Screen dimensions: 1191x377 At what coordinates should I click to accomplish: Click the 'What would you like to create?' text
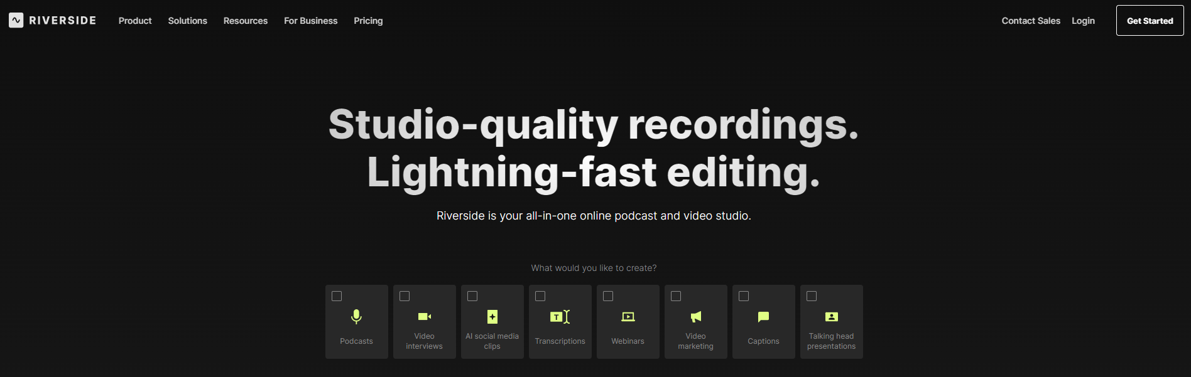point(594,268)
